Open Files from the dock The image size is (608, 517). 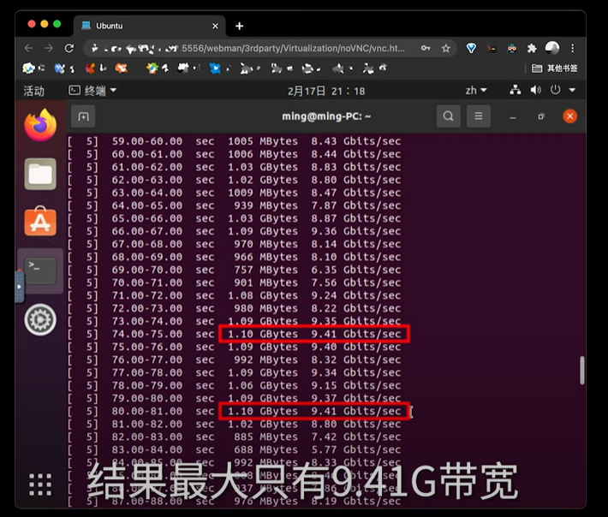point(40,174)
